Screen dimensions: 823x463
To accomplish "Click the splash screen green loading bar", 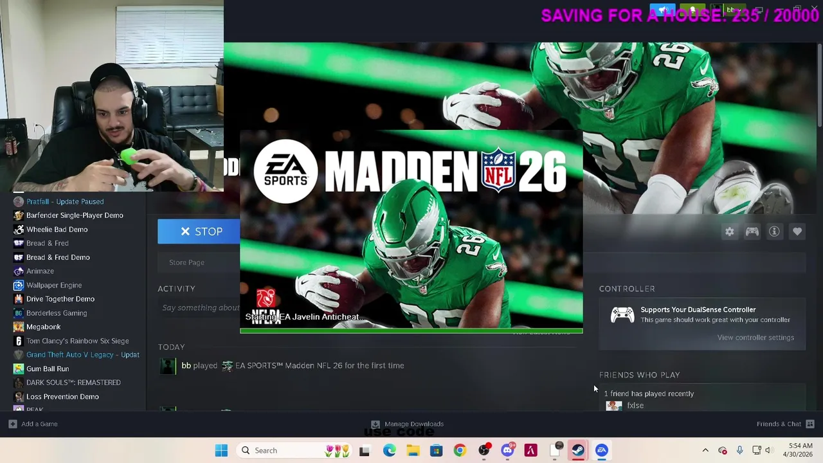I will coord(411,331).
